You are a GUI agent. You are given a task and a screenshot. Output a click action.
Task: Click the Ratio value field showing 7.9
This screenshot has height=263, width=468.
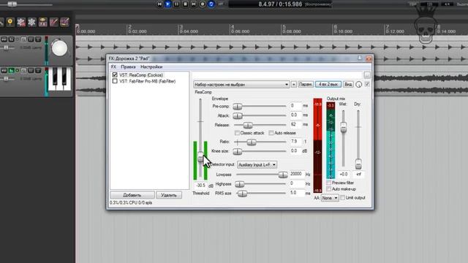pos(296,142)
